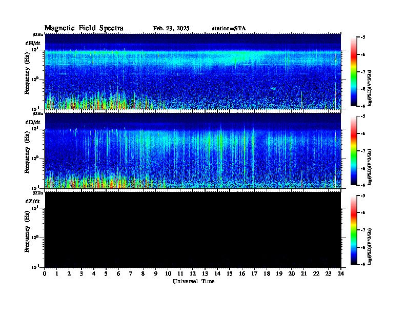The width and height of the screenshot is (406, 314).
Task: Click "-7" tick on dH/dt color scale
Action: click(363, 72)
